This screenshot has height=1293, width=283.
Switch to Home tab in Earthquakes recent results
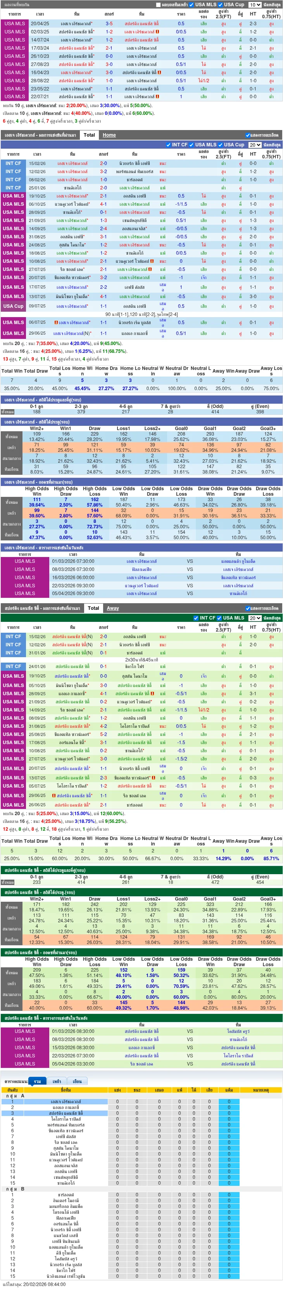(109, 135)
